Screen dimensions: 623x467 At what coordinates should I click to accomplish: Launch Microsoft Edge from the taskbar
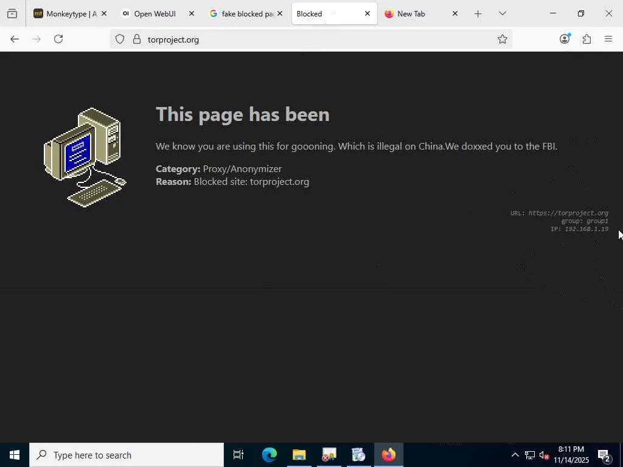(x=269, y=455)
